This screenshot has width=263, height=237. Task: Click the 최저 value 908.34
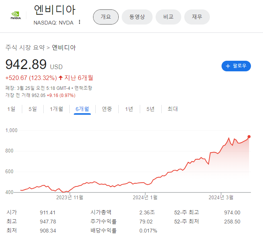(x=48, y=231)
